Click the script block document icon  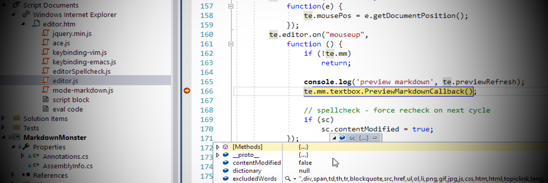tap(46, 99)
